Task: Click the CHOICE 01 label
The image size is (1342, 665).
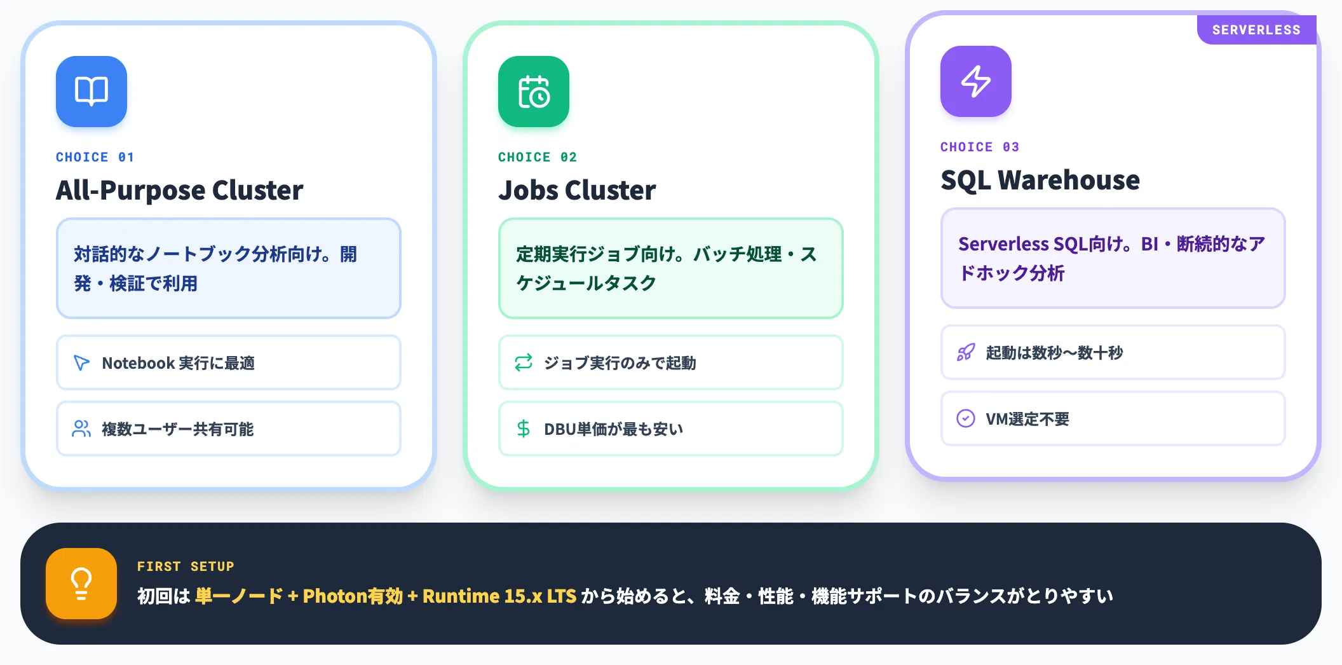Action: (x=95, y=157)
